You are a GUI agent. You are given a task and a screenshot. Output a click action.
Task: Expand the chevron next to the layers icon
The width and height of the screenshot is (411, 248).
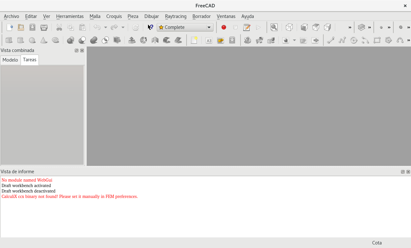(370, 27)
